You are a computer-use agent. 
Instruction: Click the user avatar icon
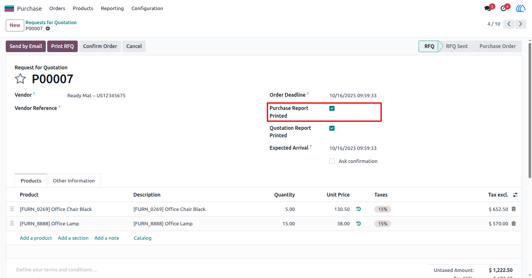[520, 8]
